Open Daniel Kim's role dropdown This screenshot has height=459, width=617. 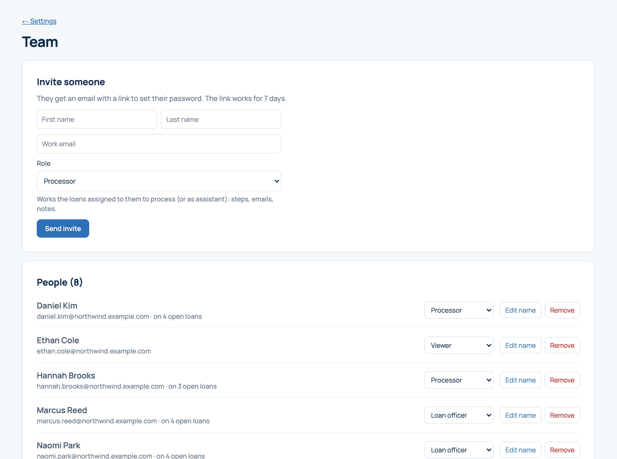459,310
